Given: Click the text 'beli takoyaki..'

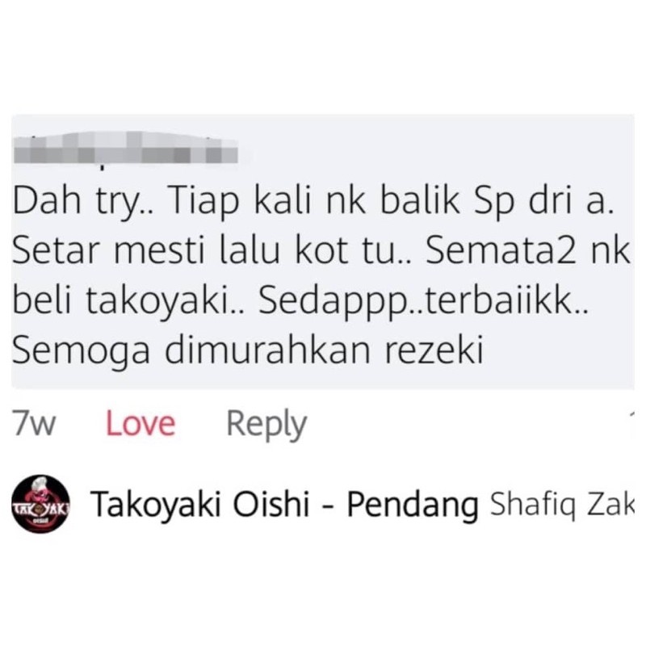Looking at the screenshot, I should (128, 300).
